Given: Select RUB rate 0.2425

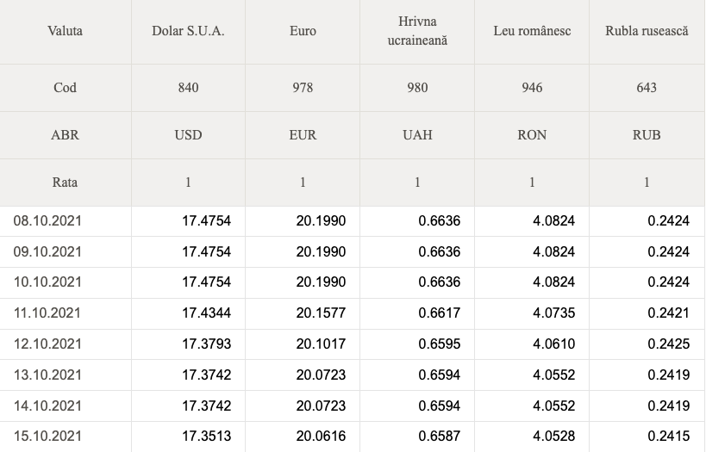Looking at the screenshot, I should pyautogui.click(x=669, y=344).
